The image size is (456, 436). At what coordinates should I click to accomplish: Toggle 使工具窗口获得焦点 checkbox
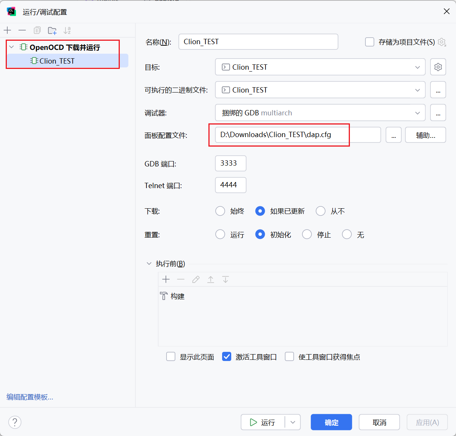coord(289,356)
